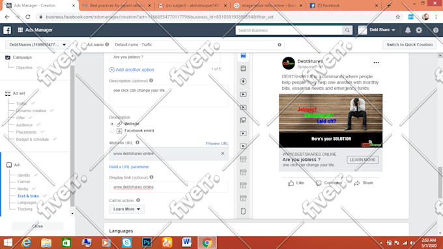Select Website as destination
The width and height of the screenshot is (443, 249).
[112, 124]
